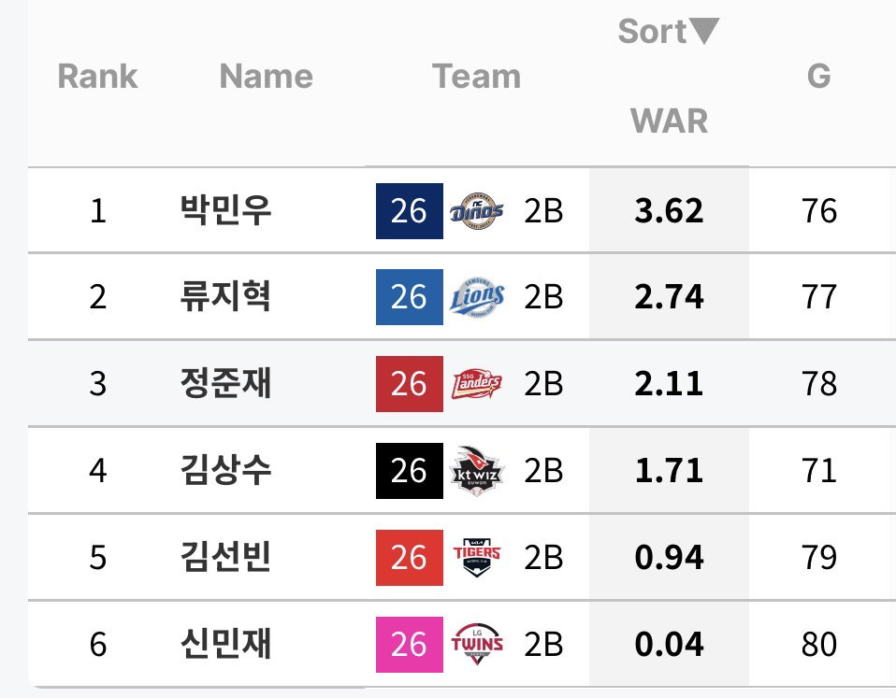Click the kt wiz team logo

pos(477,471)
